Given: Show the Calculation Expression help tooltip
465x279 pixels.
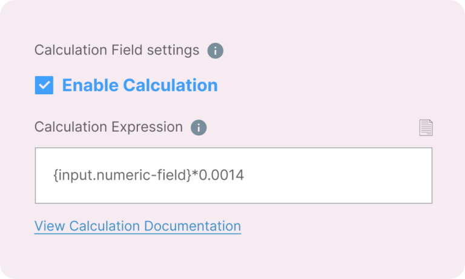Looking at the screenshot, I should coord(199,127).
